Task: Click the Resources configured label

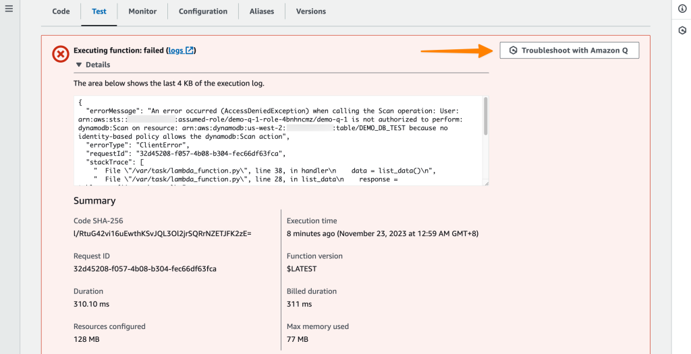Action: [109, 327]
